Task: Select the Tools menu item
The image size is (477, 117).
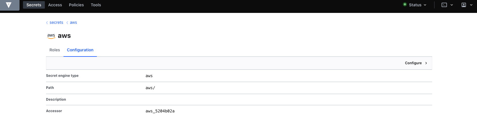Action: pyautogui.click(x=96, y=5)
